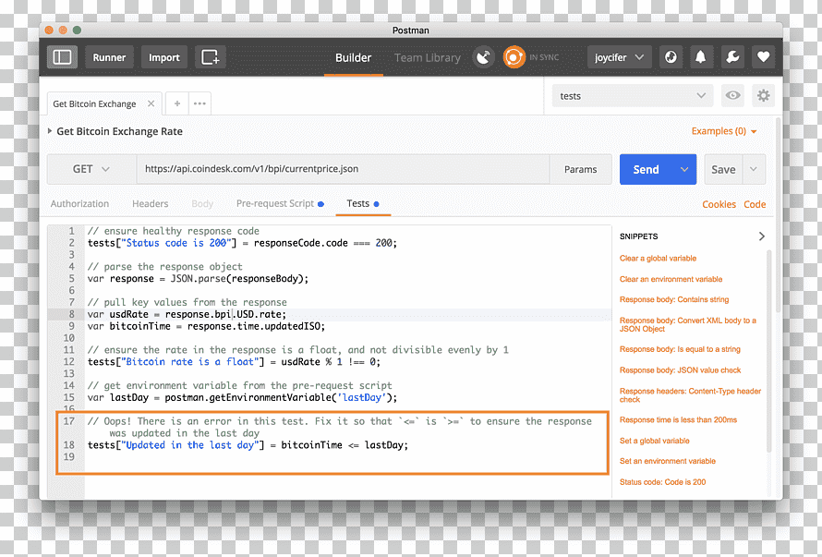822x557 pixels.
Task: Open the Pre-request Script tab
Action: tap(280, 203)
